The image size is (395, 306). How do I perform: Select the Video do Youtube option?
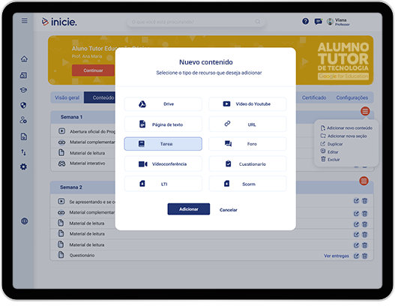247,104
